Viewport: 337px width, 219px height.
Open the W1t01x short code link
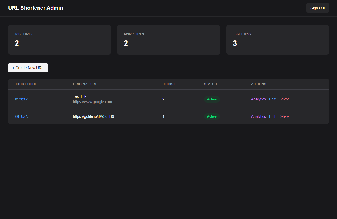click(21, 99)
